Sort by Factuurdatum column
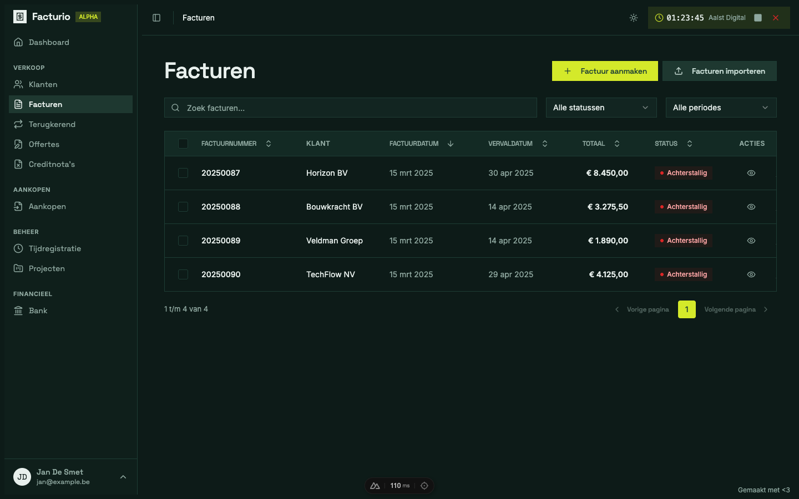This screenshot has height=499, width=799. click(422, 144)
